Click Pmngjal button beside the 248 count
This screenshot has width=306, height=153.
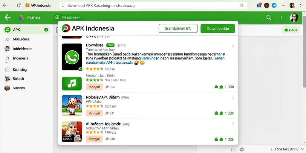[x=94, y=139]
